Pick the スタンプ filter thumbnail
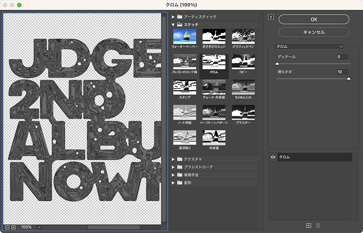363x233 pixels. click(184, 87)
